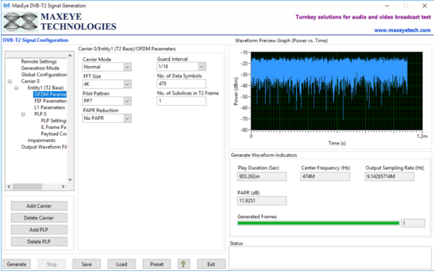Click the No. of Subslices in T2 Frame field
The height and width of the screenshot is (273, 434).
point(182,101)
